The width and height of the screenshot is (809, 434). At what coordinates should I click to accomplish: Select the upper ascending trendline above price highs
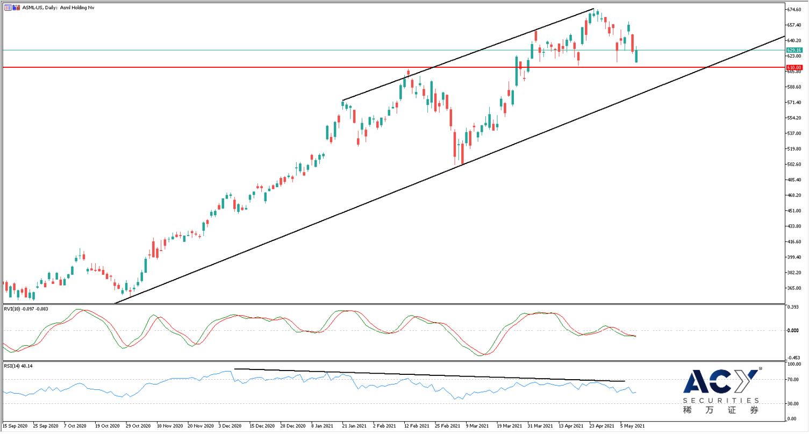tap(468, 54)
